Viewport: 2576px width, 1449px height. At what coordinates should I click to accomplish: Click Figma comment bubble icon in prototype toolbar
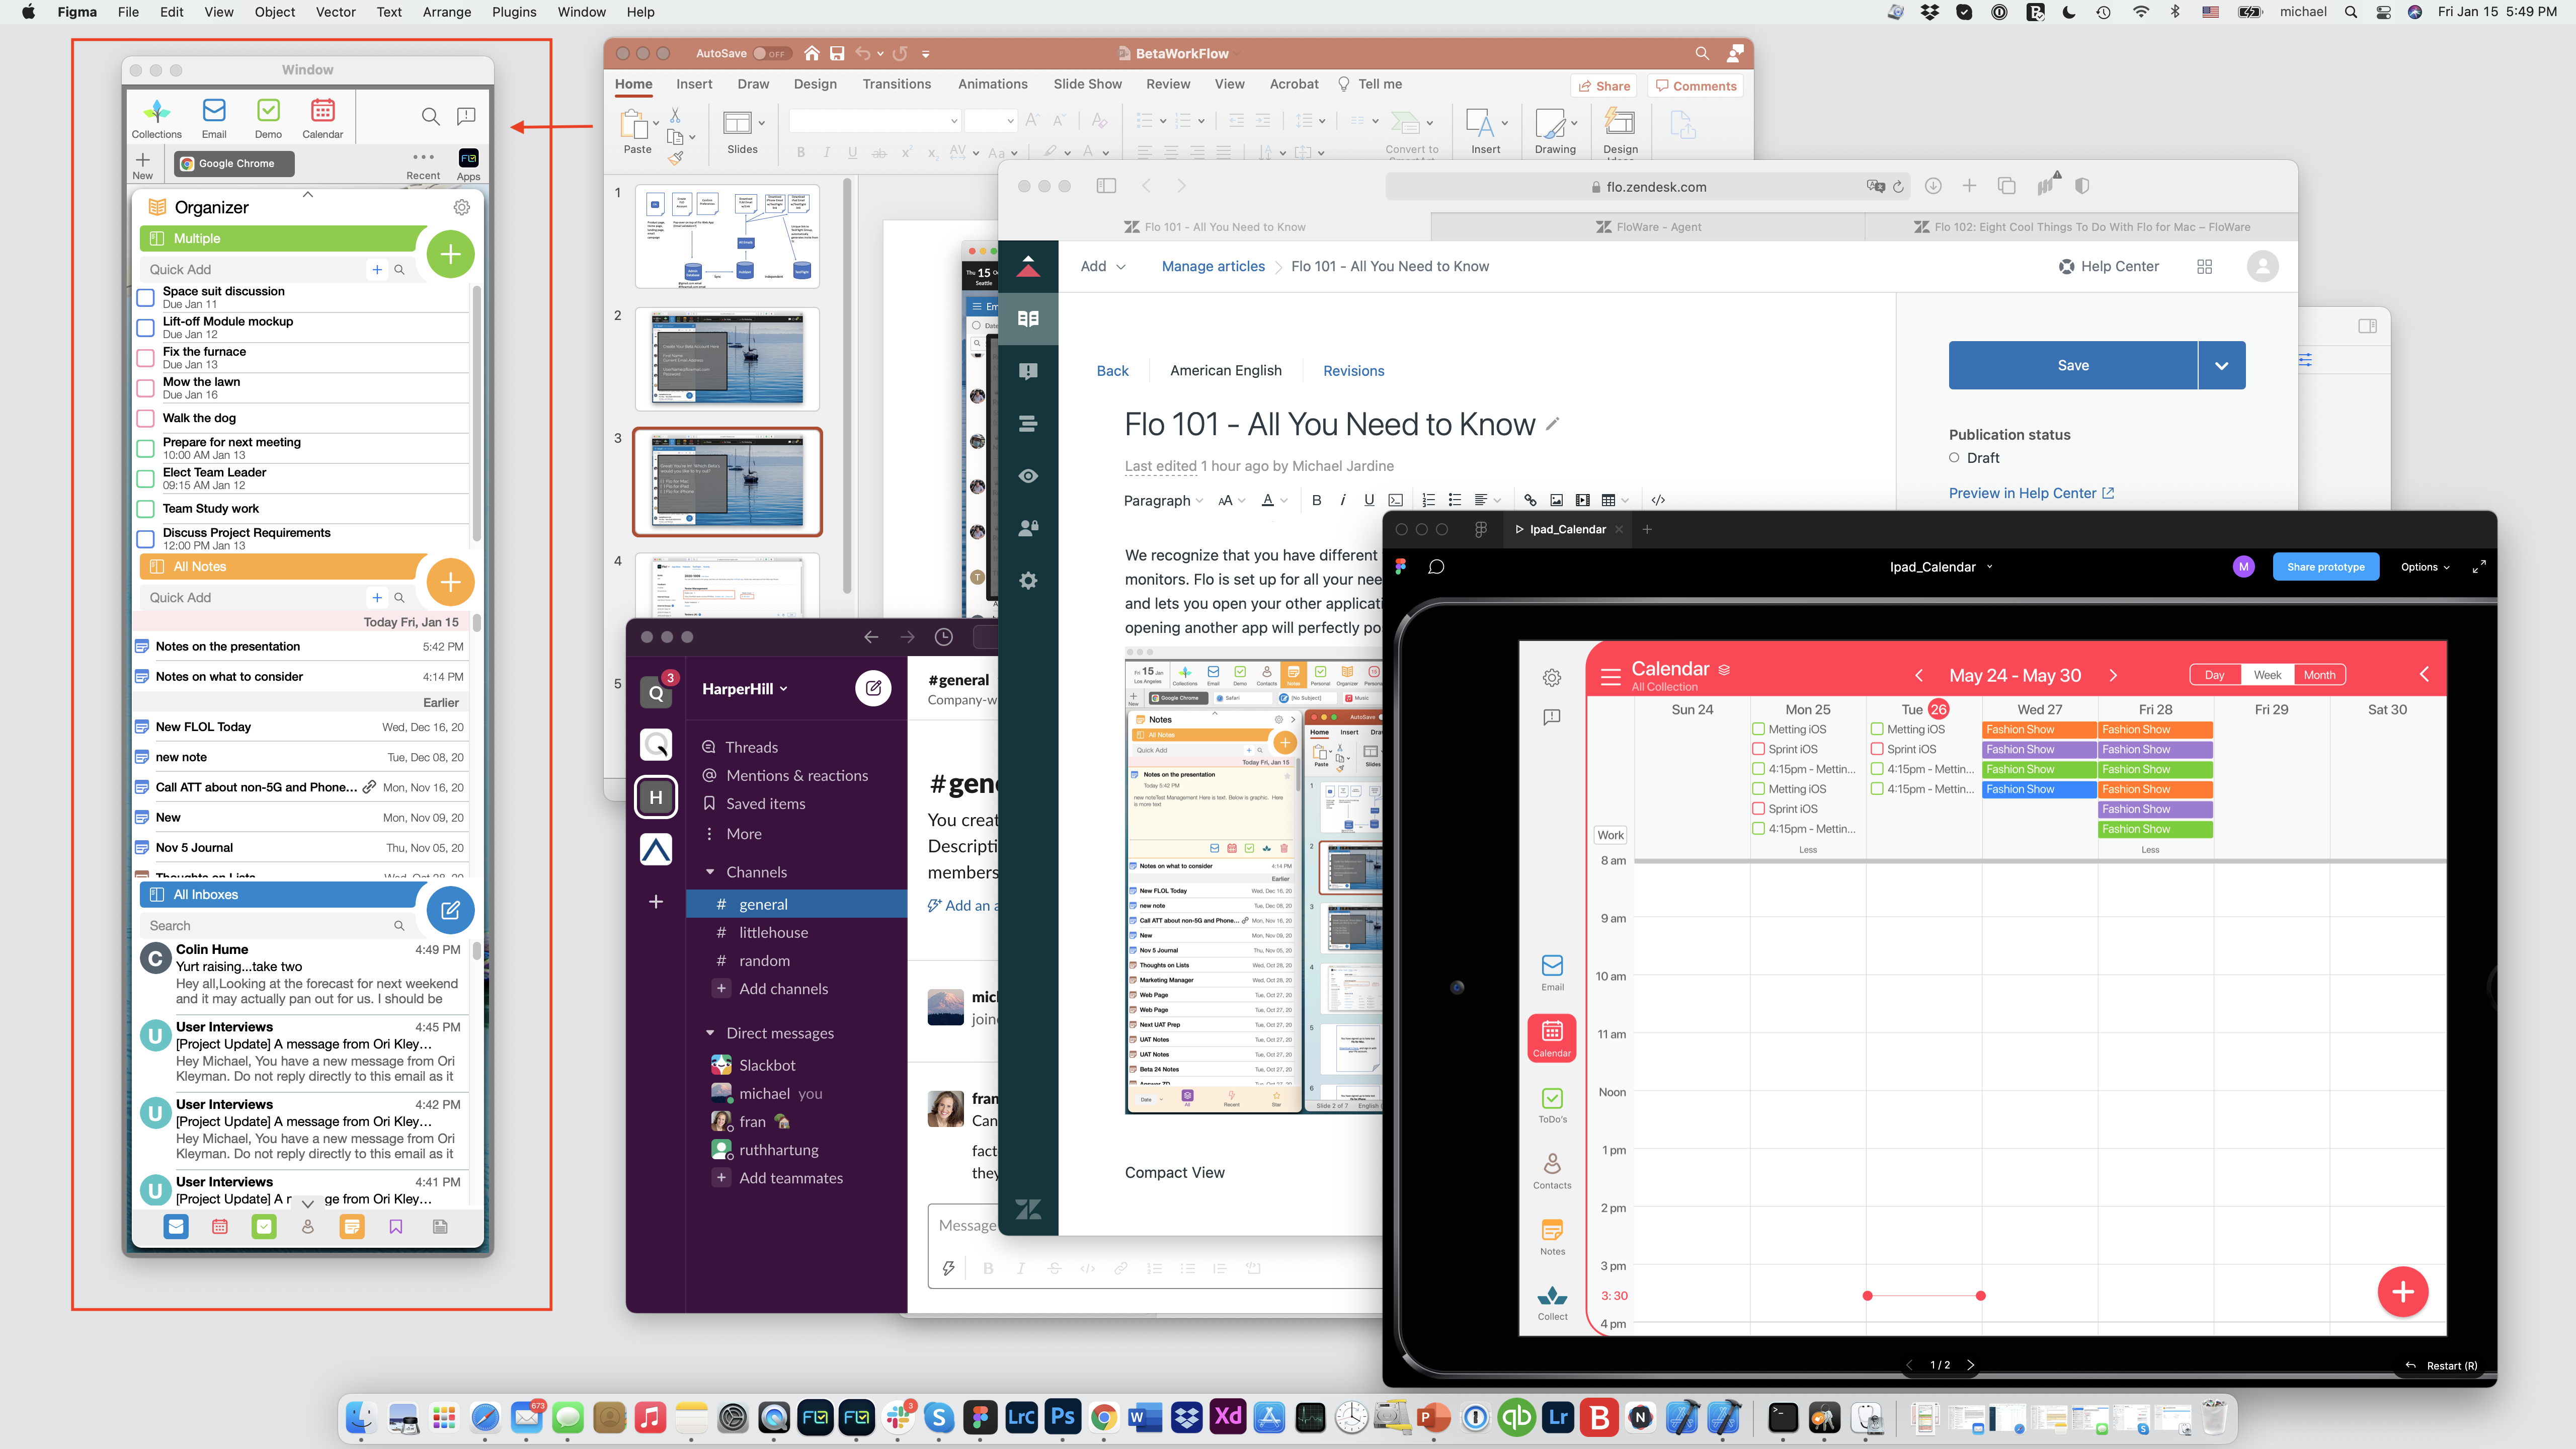click(1436, 567)
